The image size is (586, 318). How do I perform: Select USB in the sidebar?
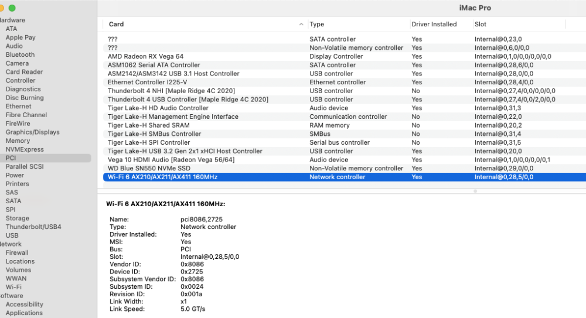coord(12,235)
